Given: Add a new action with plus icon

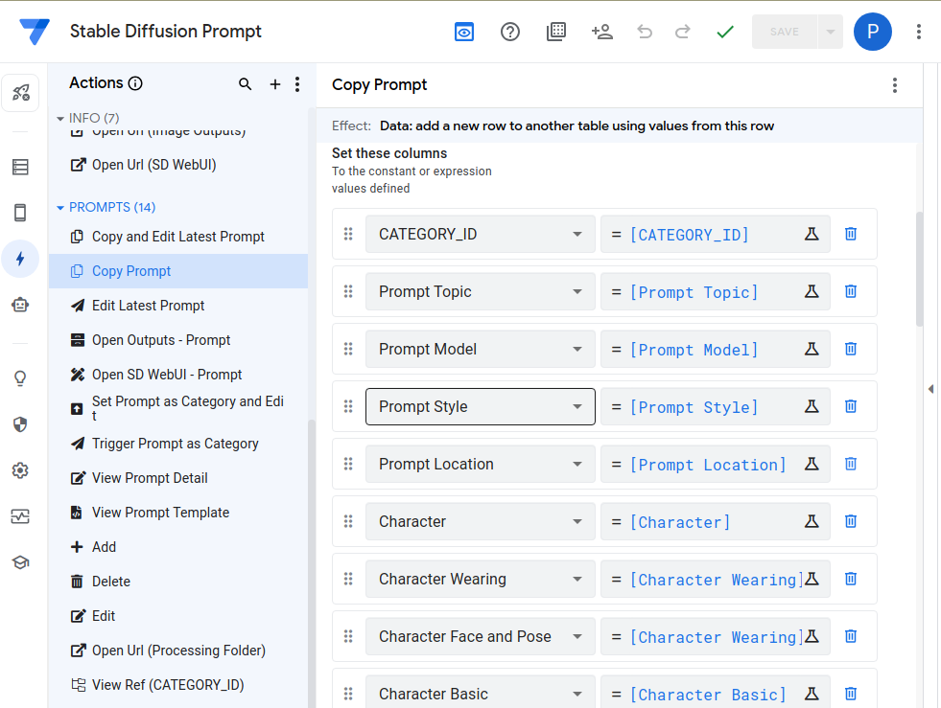Looking at the screenshot, I should pyautogui.click(x=275, y=84).
